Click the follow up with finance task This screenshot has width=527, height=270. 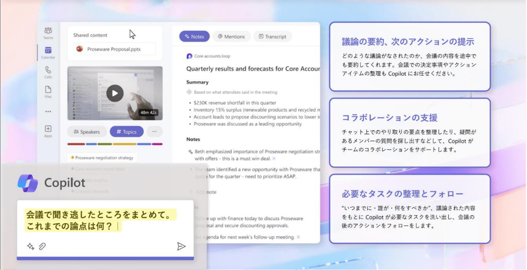[x=249, y=222]
